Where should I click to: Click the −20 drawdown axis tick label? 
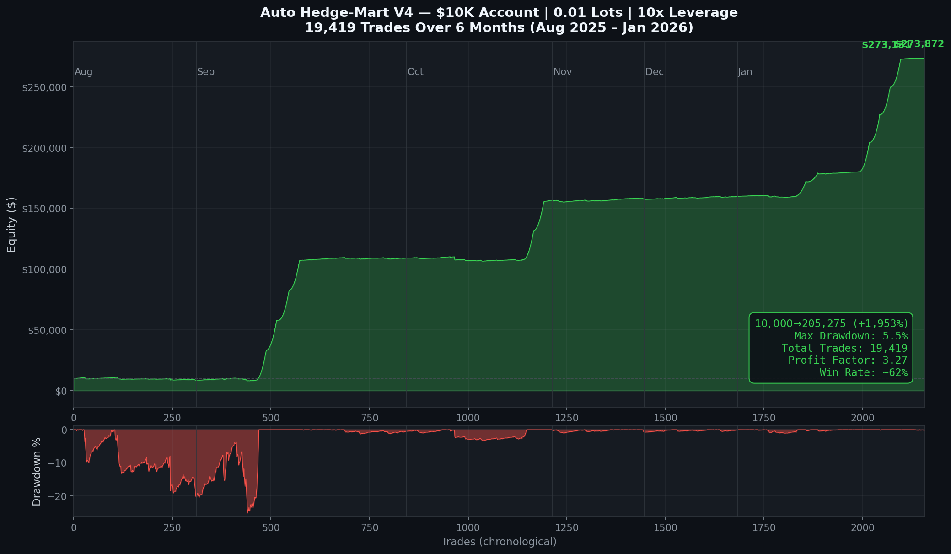tap(58, 496)
